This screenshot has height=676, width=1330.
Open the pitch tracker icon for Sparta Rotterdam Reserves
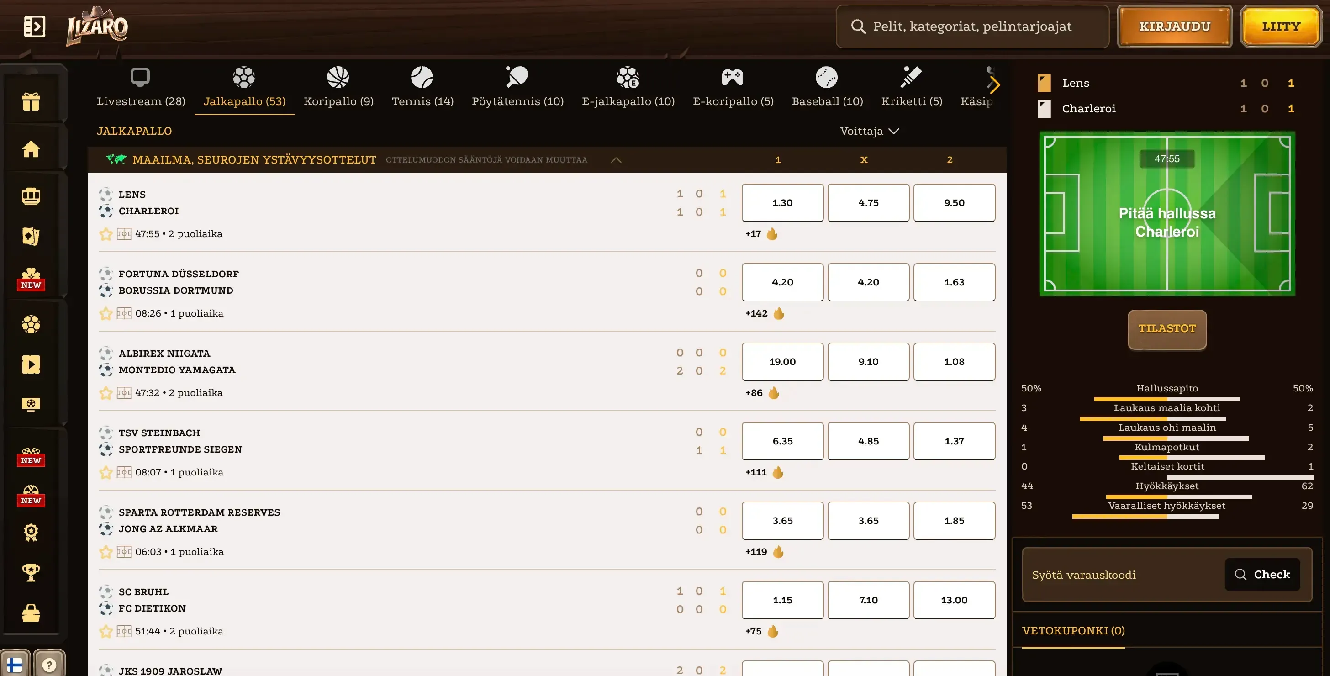click(x=124, y=552)
